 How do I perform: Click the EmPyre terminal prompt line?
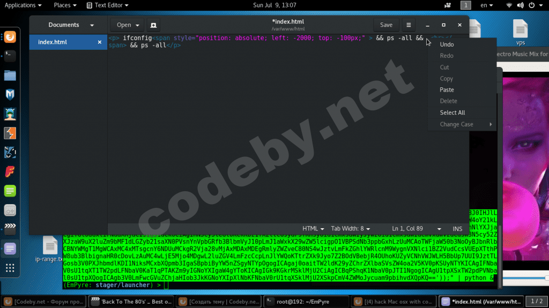click(x=116, y=286)
